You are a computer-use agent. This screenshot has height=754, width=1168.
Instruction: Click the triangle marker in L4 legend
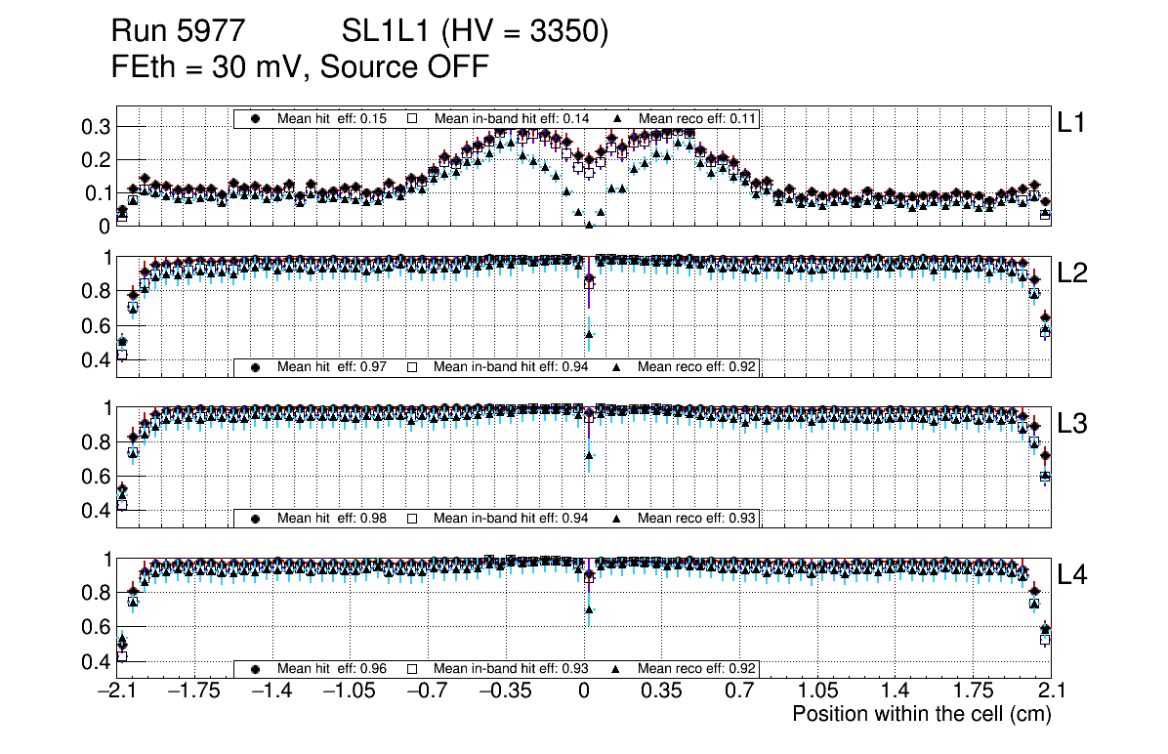pyautogui.click(x=617, y=670)
